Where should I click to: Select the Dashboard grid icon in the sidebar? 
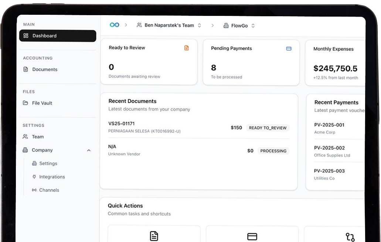(25, 36)
